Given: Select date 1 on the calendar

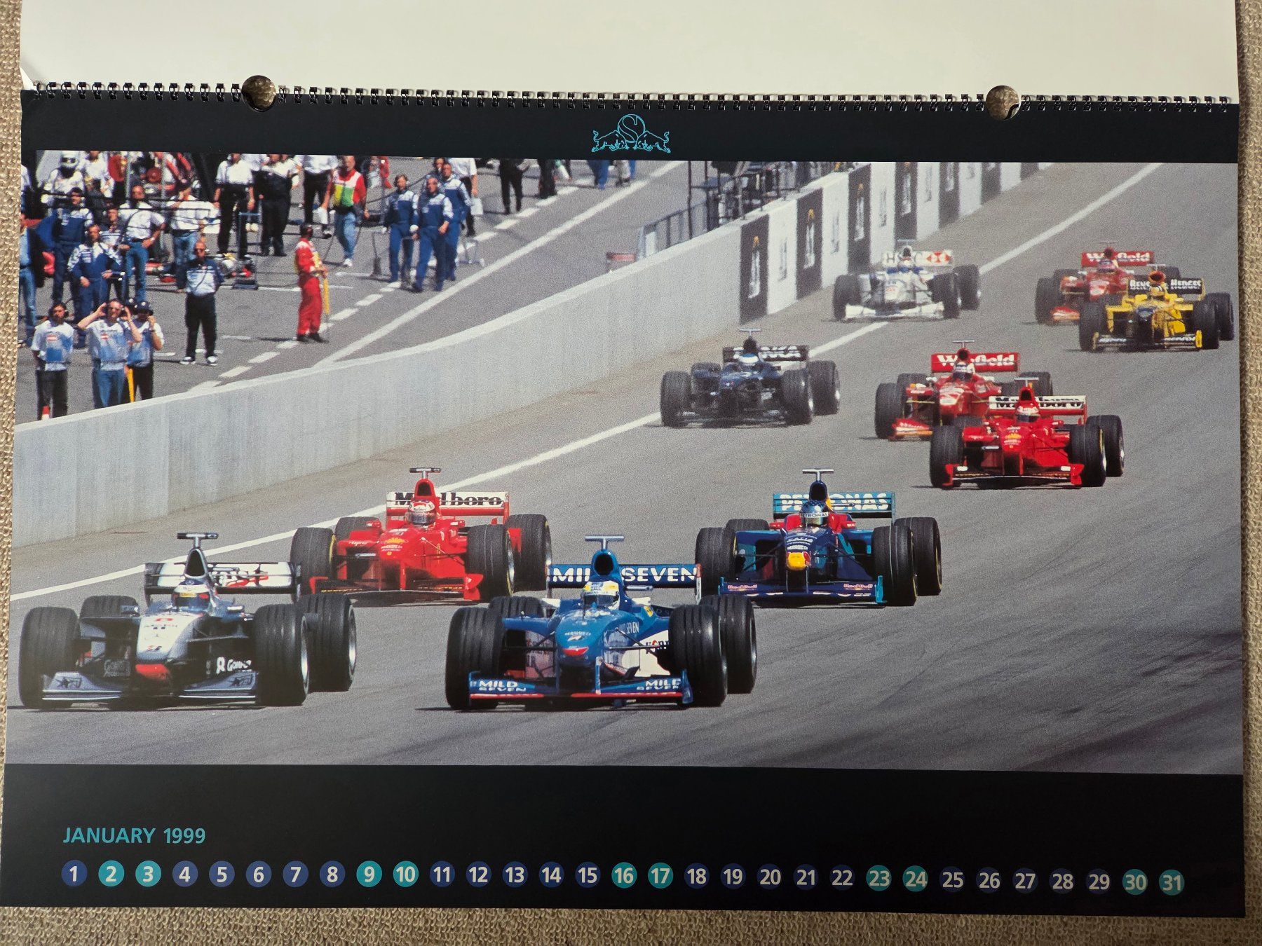Looking at the screenshot, I should [x=74, y=874].
